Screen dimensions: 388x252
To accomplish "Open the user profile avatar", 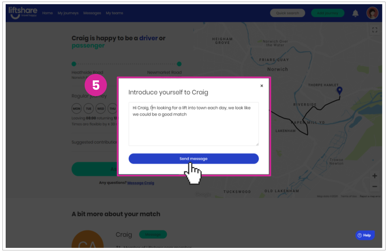I will pyautogui.click(x=372, y=13).
